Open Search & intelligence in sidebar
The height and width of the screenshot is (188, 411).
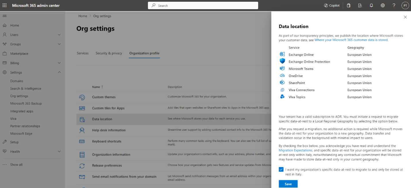coord(26,89)
